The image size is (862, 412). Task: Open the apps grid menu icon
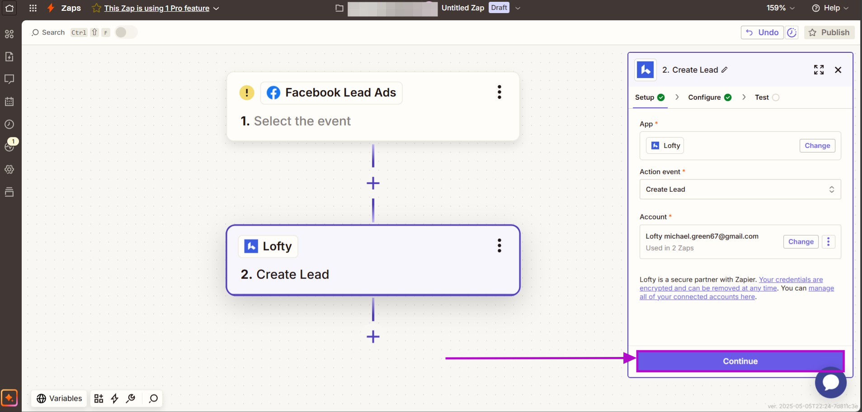point(33,8)
